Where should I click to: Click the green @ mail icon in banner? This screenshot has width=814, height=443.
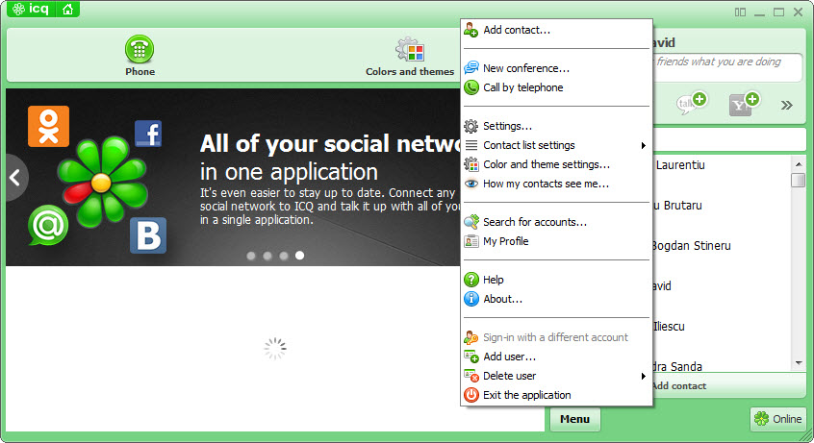coord(48,225)
